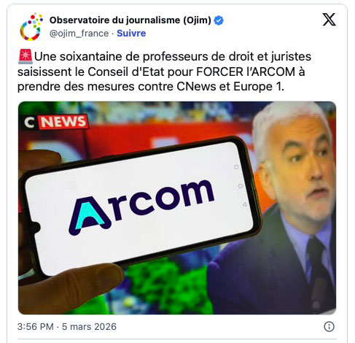The height and width of the screenshot is (343, 355).
Task: Click the @ojim_france handle
Action: (79, 34)
